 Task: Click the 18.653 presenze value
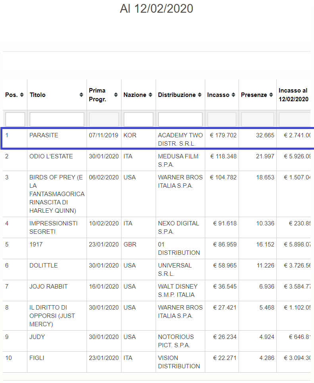(265, 177)
